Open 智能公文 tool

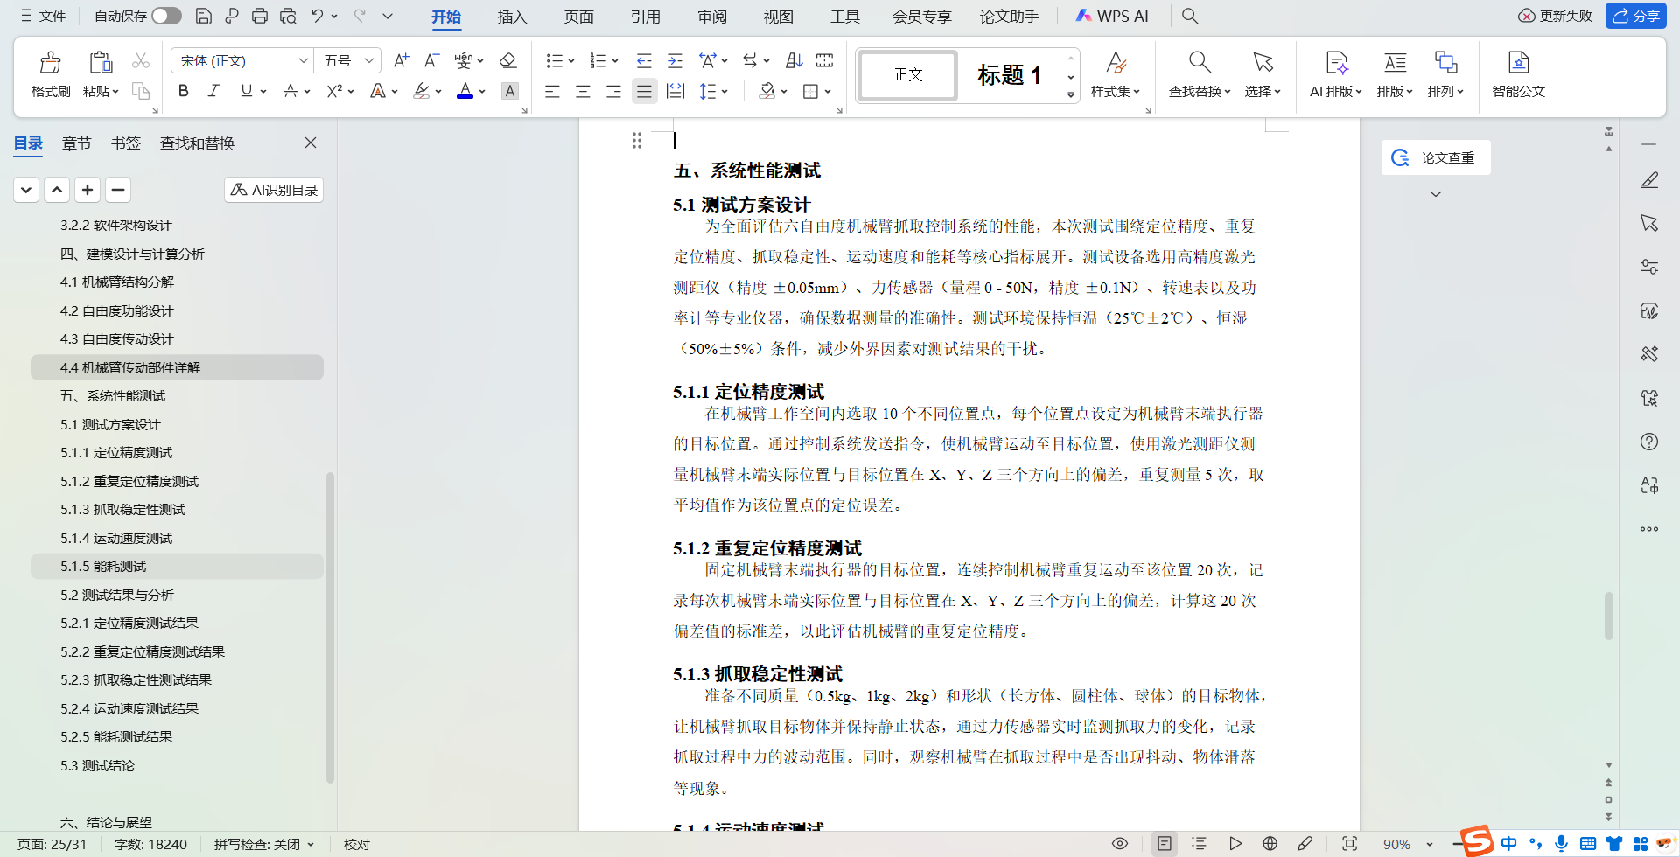click(1519, 74)
